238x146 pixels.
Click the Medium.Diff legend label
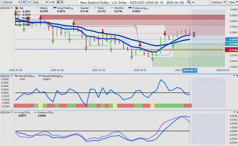pos(45,112)
